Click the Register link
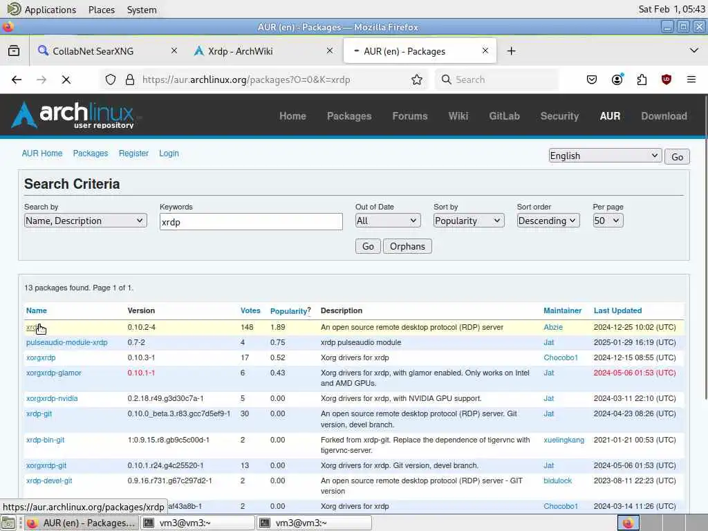The image size is (708, 531). (x=133, y=153)
